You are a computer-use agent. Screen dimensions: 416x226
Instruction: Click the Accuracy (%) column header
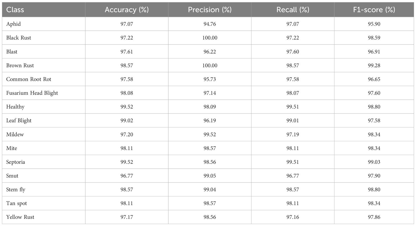[127, 10]
